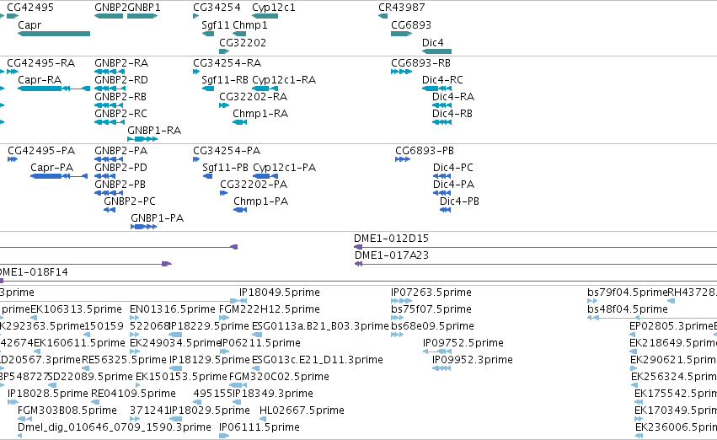717x440 pixels.
Task: Select the Capr-RA transcript label
Action: coord(40,80)
